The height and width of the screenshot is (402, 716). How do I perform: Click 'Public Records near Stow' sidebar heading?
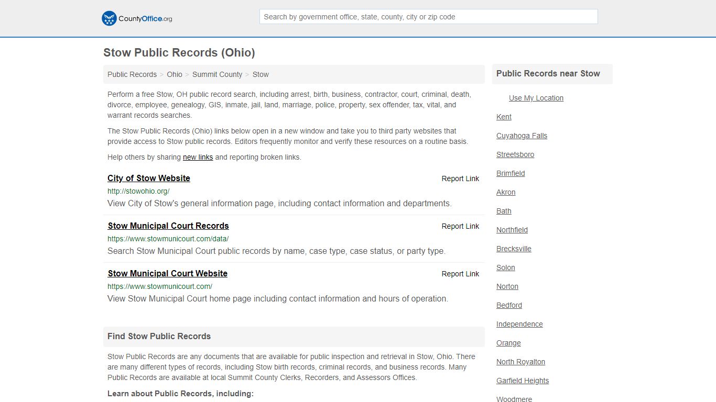(548, 73)
